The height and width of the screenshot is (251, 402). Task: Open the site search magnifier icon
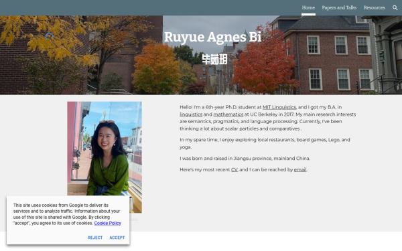click(395, 7)
